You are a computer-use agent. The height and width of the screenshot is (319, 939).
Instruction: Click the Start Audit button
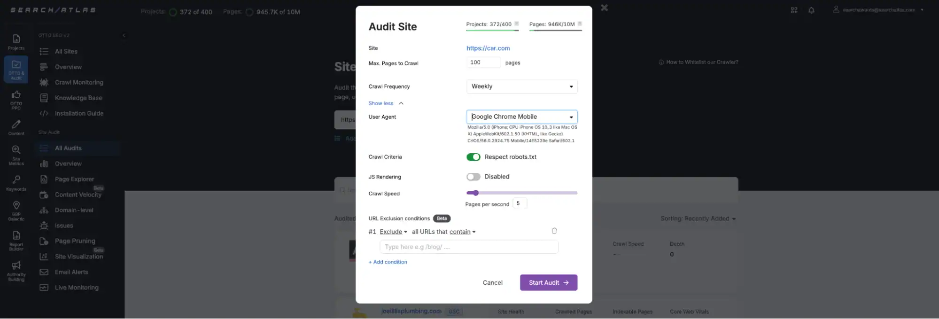coord(548,282)
